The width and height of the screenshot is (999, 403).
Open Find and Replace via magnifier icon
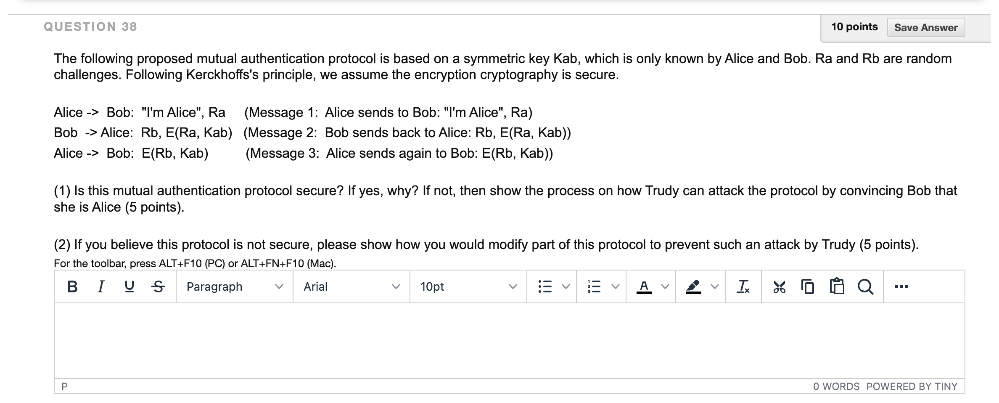click(865, 287)
